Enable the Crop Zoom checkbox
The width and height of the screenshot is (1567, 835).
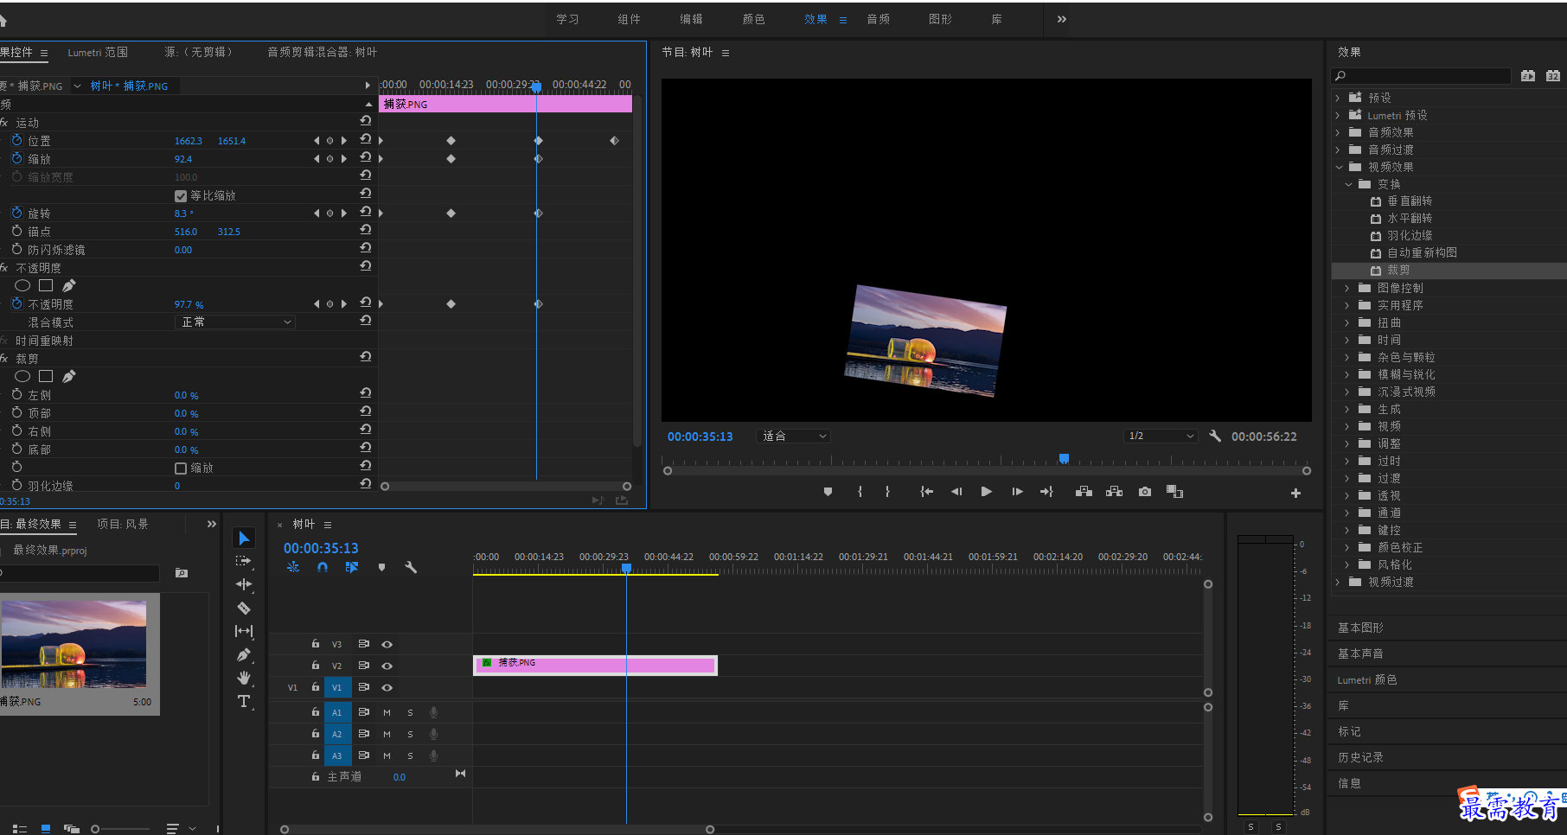pos(181,468)
